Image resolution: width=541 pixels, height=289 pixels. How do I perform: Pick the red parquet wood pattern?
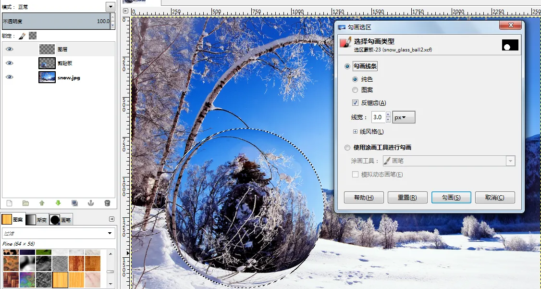pyautogui.click(x=11, y=280)
